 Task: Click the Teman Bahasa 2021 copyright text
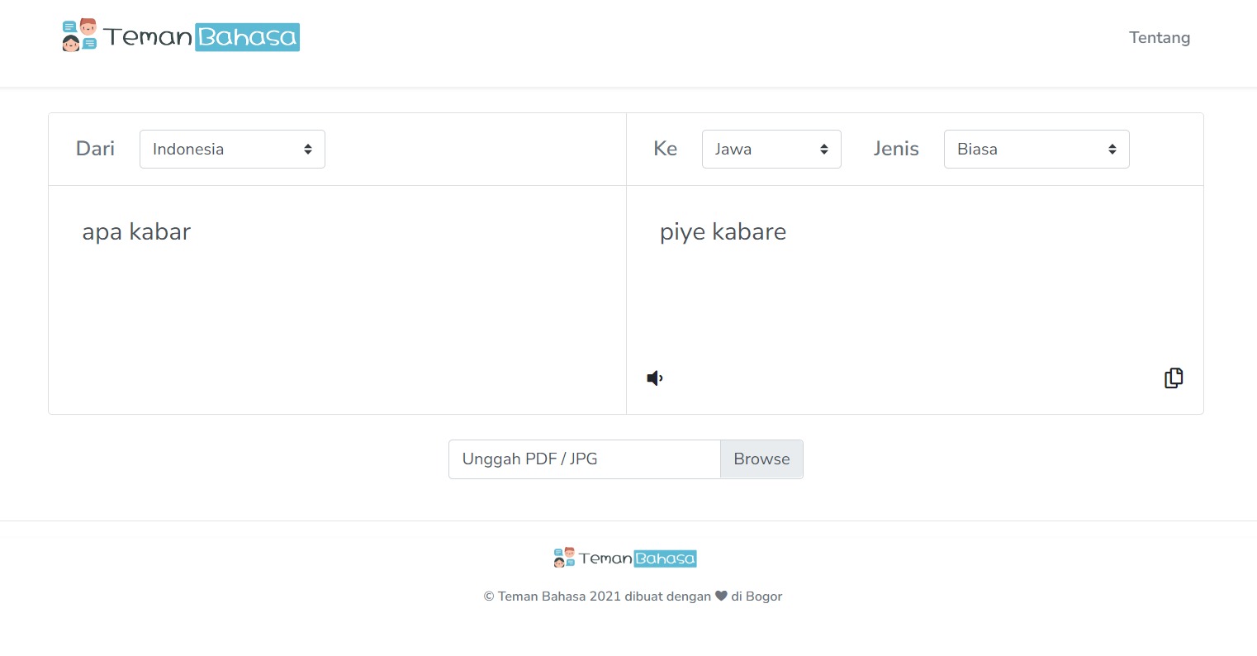596,597
